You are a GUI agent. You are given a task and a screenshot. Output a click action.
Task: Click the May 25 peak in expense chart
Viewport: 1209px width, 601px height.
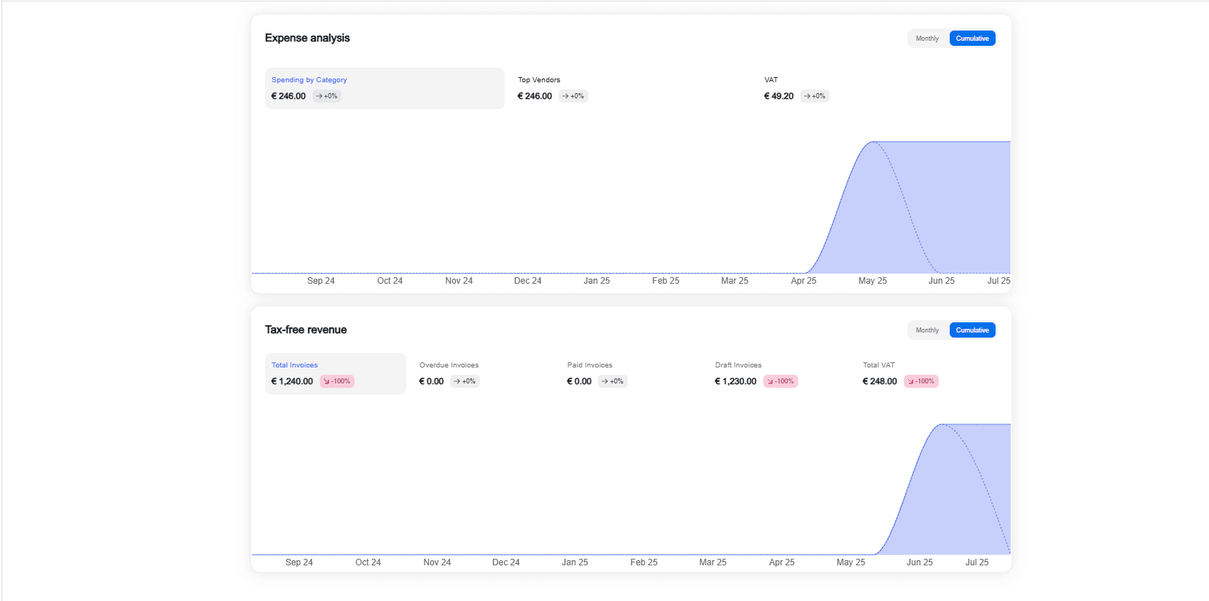(873, 143)
